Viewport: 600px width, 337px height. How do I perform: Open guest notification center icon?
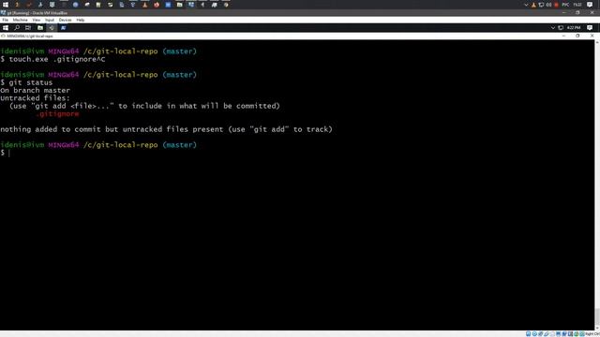coord(590,28)
